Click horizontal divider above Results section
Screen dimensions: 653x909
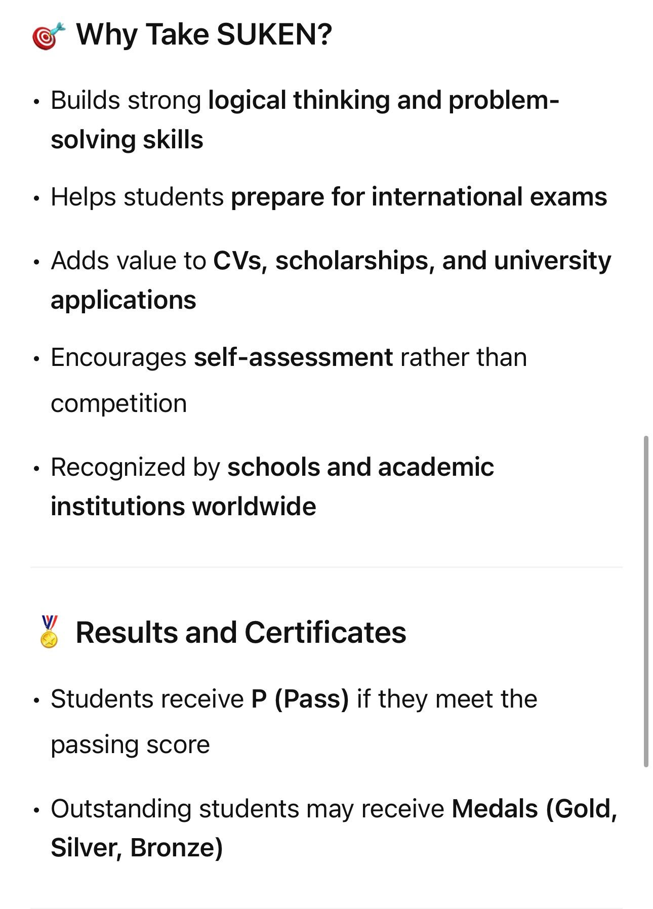point(326,567)
